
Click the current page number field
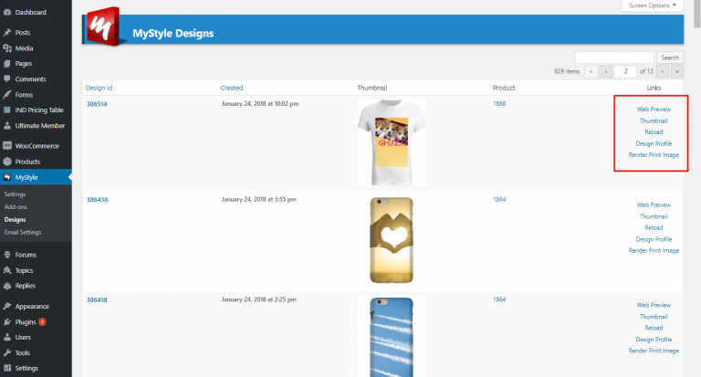click(x=625, y=70)
